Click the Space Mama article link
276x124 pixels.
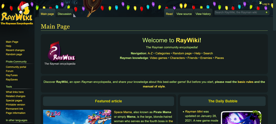click(122, 112)
